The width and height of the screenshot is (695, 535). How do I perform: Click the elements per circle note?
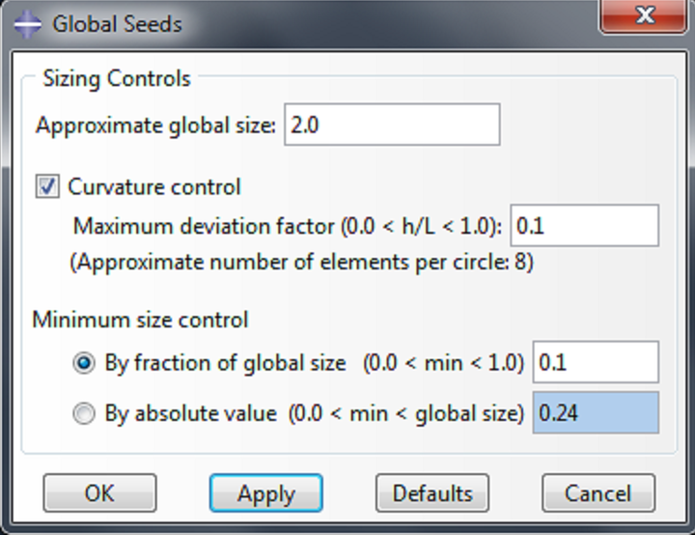[x=301, y=262]
